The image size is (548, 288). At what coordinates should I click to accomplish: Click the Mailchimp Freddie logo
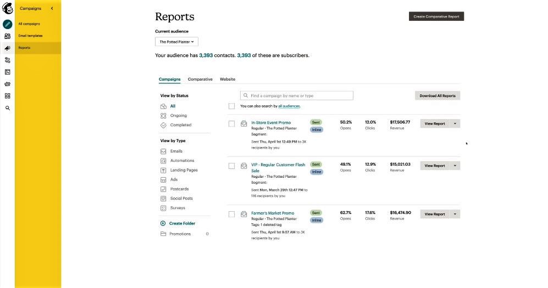pyautogui.click(x=7, y=8)
